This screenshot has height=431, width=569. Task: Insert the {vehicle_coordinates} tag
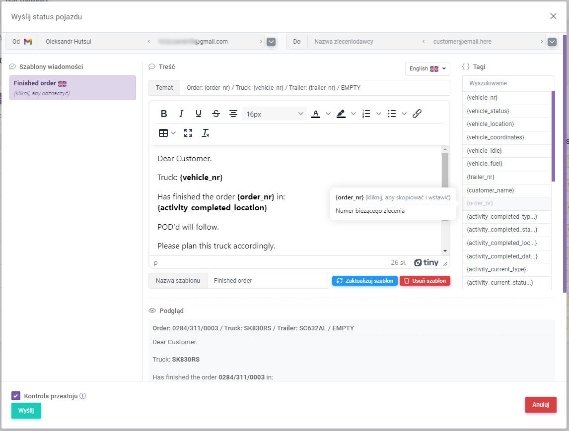(506, 137)
